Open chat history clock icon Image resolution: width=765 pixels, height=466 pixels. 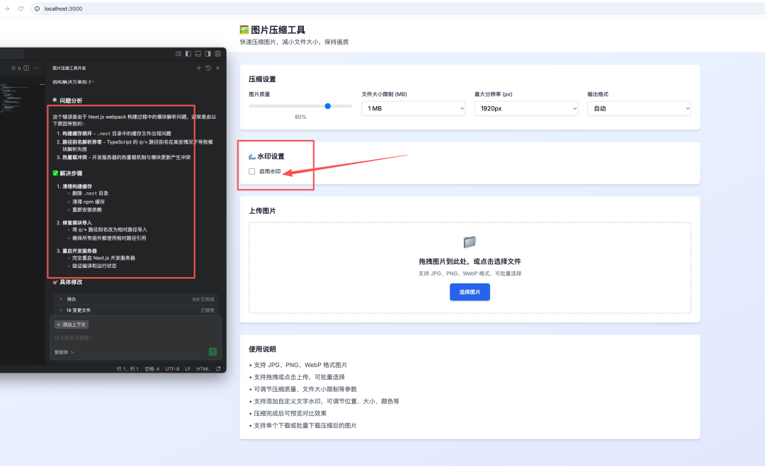[208, 68]
